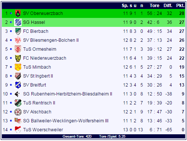
Task: Click the FC Bierbach green shield crest
Action: pyautogui.click(x=18, y=31)
